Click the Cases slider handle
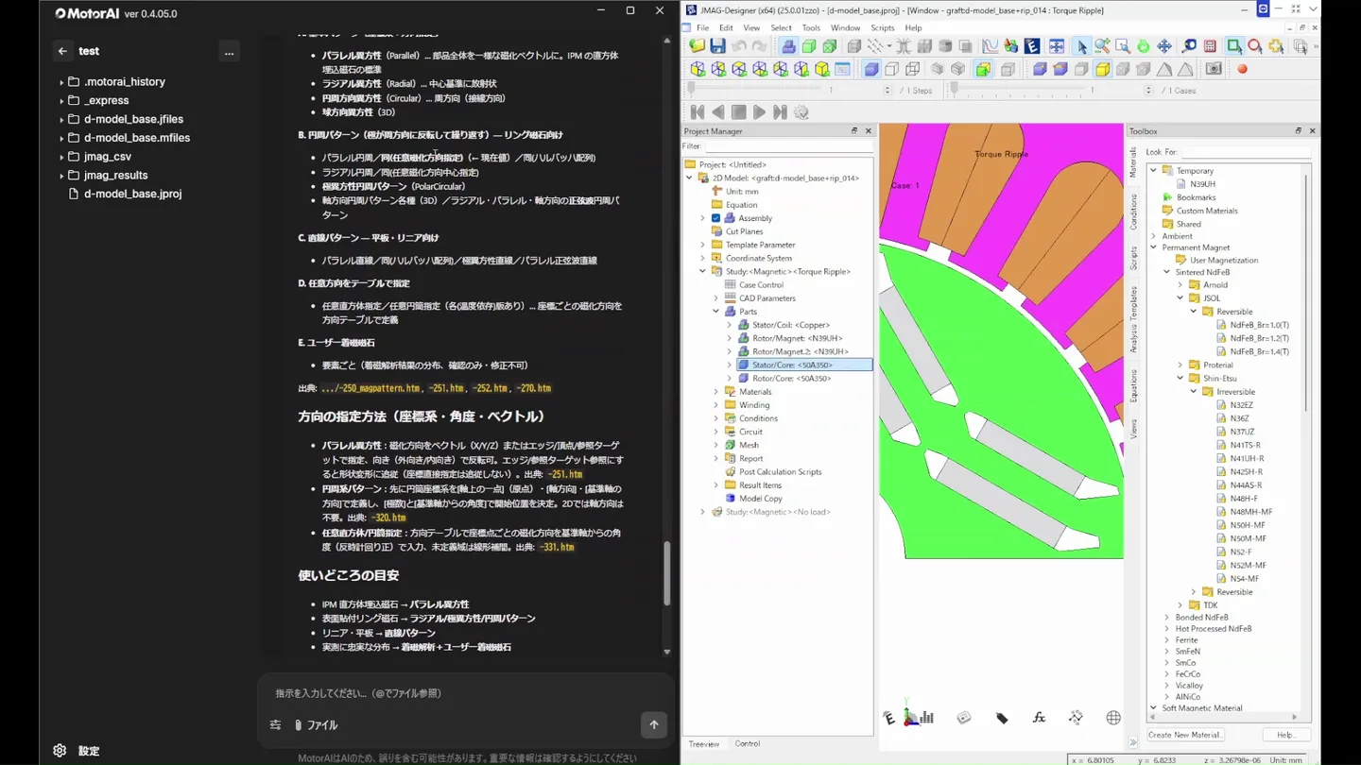Image resolution: width=1361 pixels, height=765 pixels. coord(955,89)
